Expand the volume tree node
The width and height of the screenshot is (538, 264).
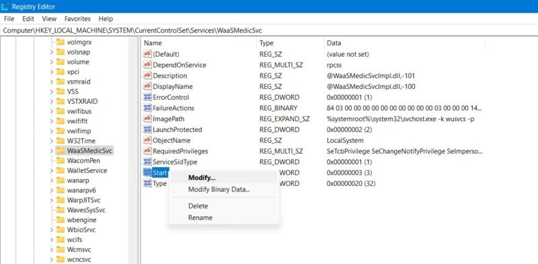tap(52, 62)
